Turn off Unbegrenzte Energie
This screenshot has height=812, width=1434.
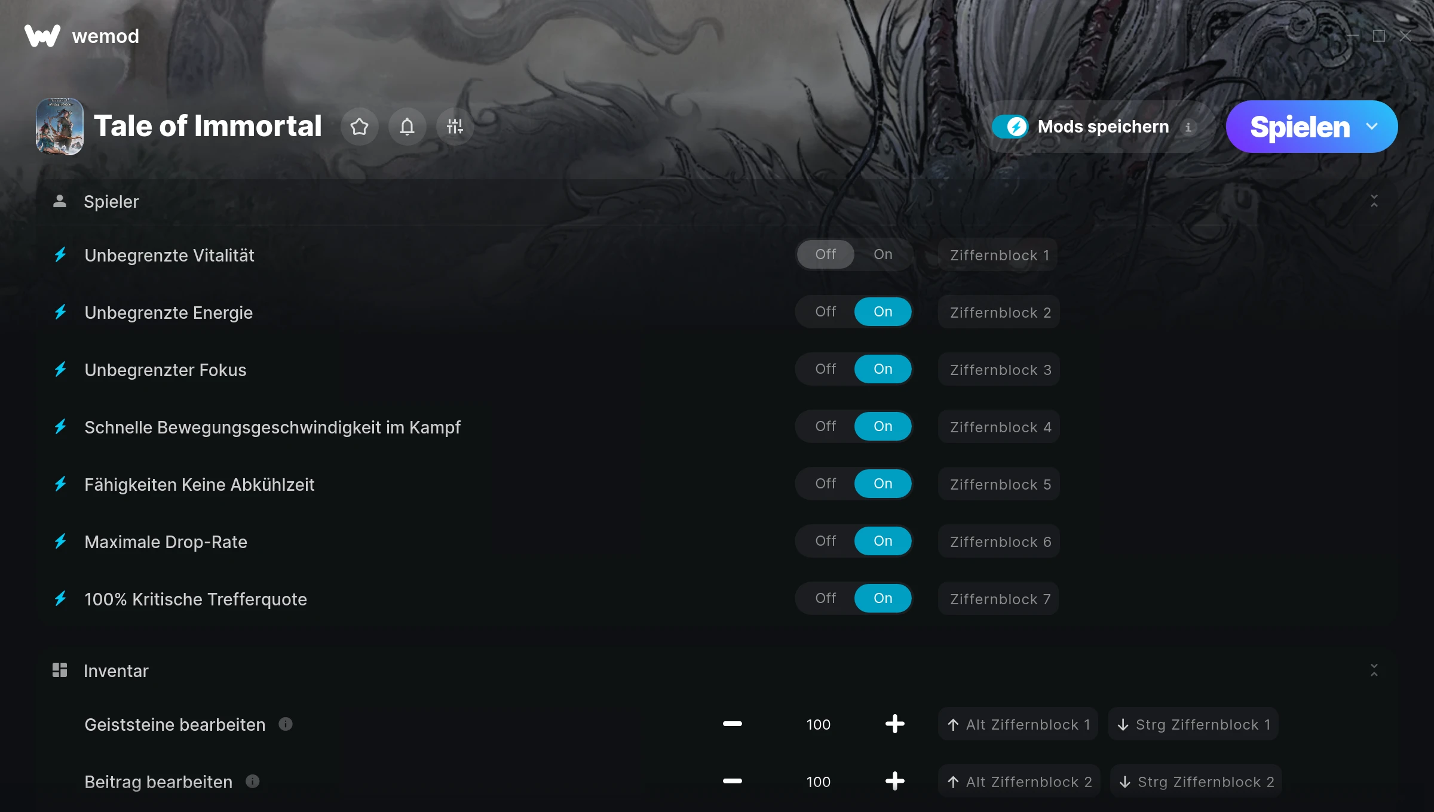[826, 312]
